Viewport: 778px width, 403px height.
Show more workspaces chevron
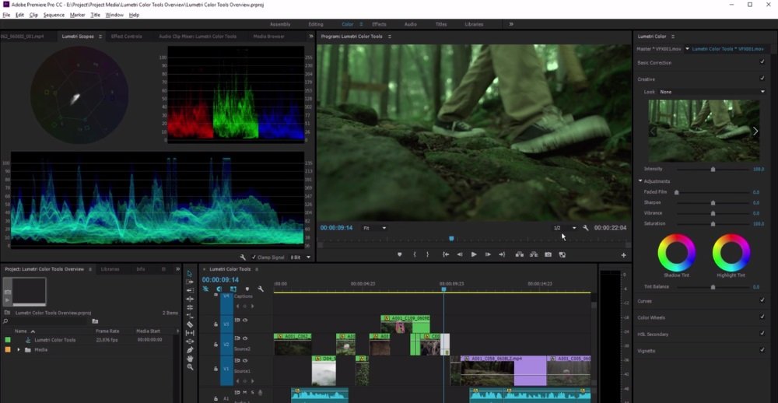tap(511, 24)
